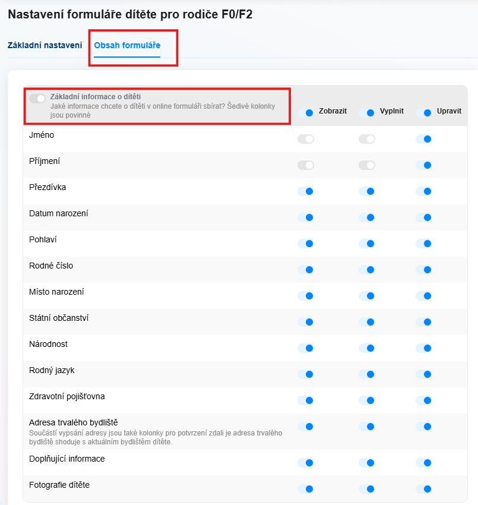This screenshot has width=478, height=505.
Task: Toggle the Zobrazit column header switch
Action: pyautogui.click(x=306, y=112)
